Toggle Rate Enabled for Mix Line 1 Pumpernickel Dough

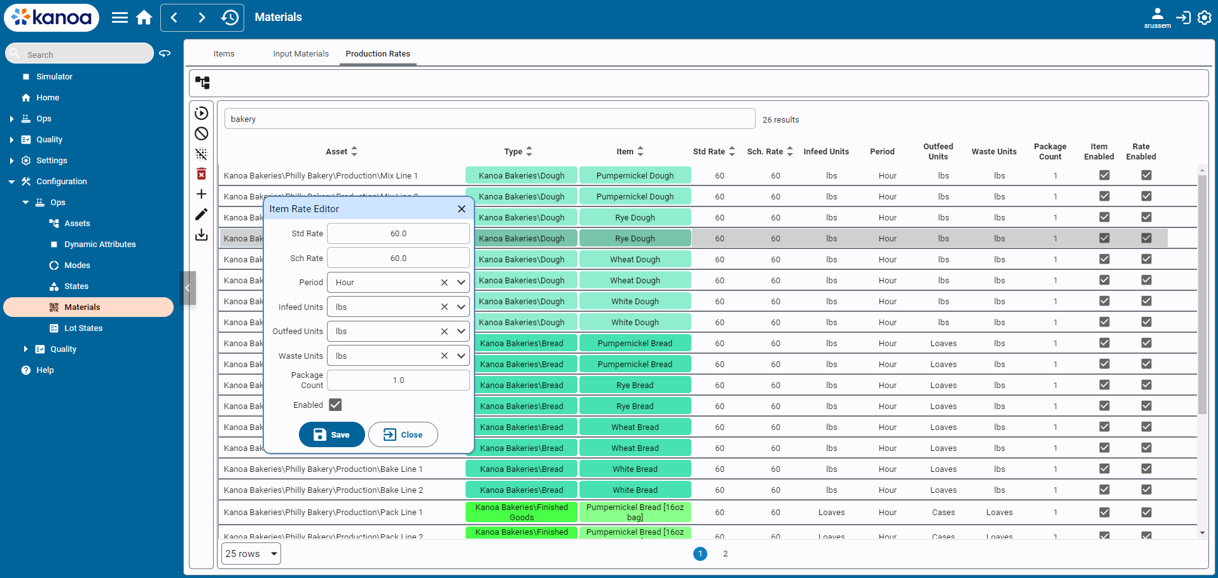[1146, 175]
